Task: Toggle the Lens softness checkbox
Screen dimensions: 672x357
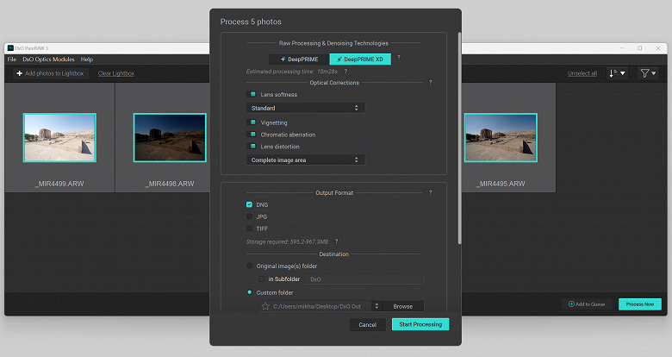Action: click(252, 94)
